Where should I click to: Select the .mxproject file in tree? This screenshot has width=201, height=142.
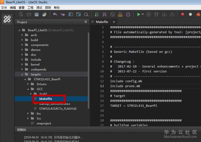coord(44,123)
